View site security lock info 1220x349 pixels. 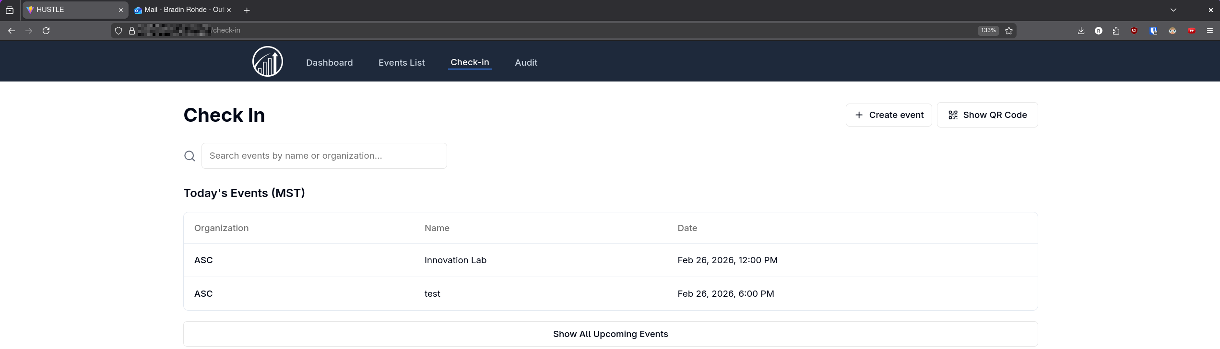(132, 31)
